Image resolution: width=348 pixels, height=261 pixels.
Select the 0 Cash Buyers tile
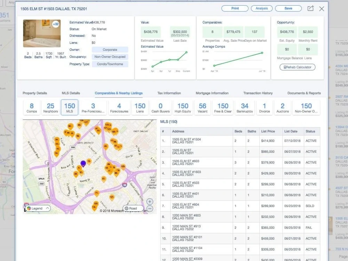(x=160, y=108)
